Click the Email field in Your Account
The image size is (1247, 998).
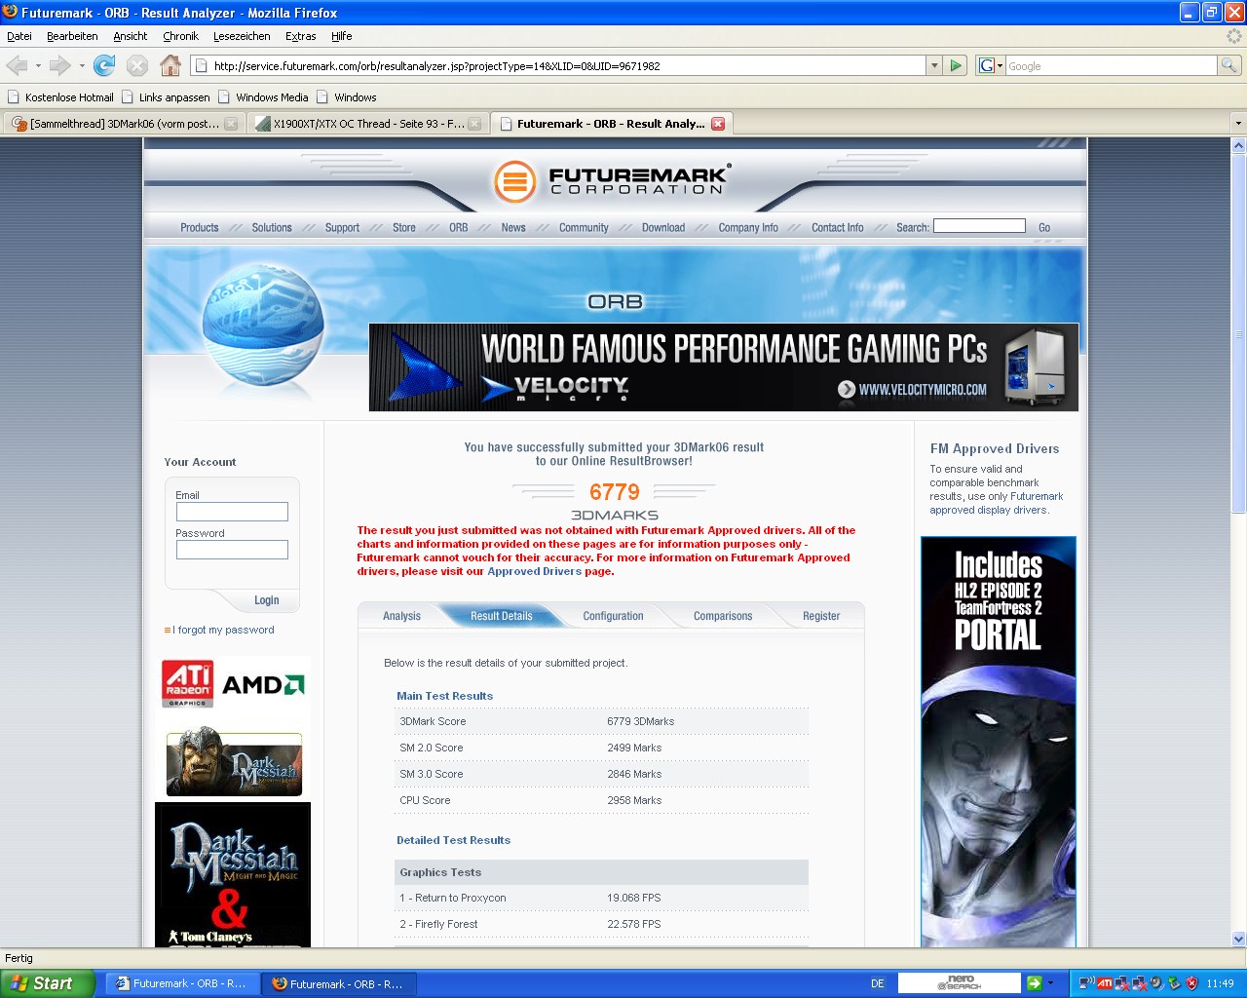(x=232, y=512)
